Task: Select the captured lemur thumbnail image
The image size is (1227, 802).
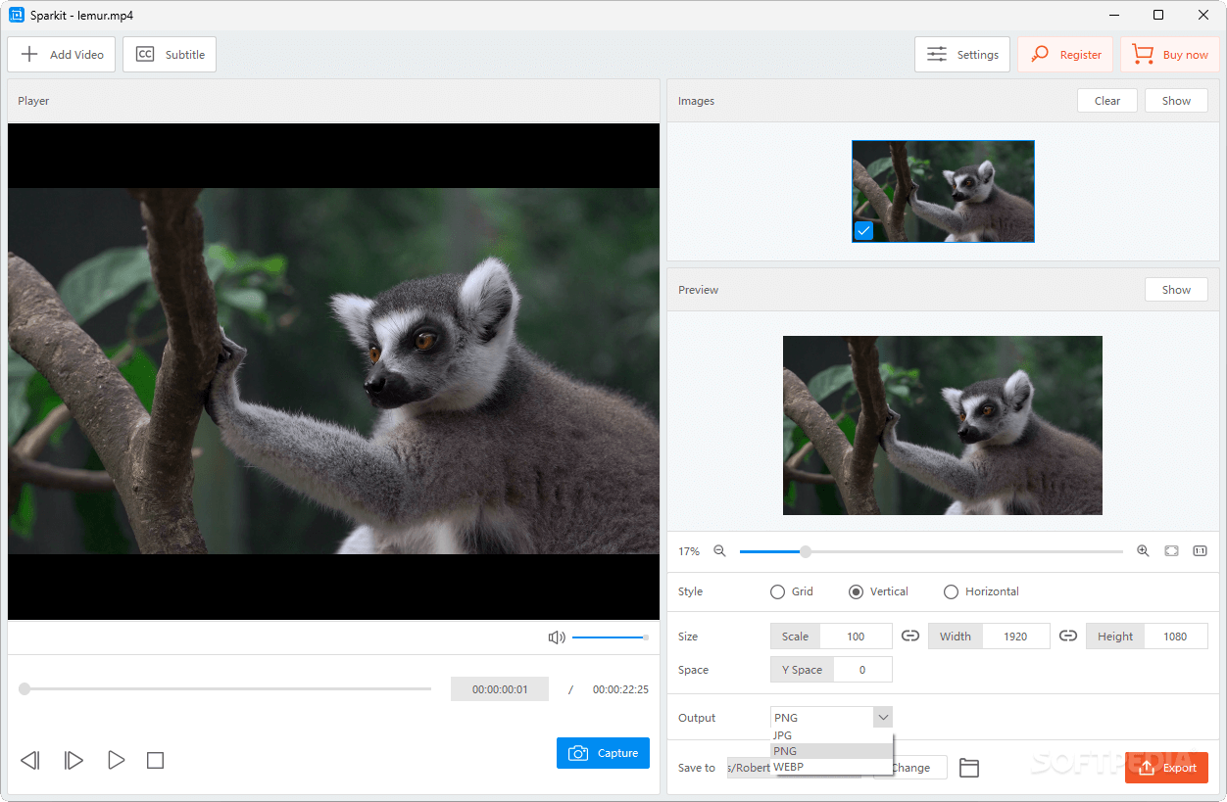Action: click(943, 191)
